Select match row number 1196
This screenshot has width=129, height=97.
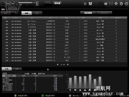pyautogui.click(x=64, y=57)
